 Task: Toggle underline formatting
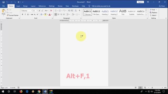(x=28, y=14)
